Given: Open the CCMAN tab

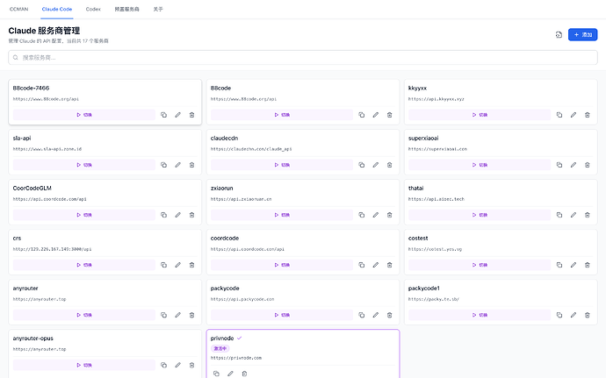Looking at the screenshot, I should pos(19,9).
